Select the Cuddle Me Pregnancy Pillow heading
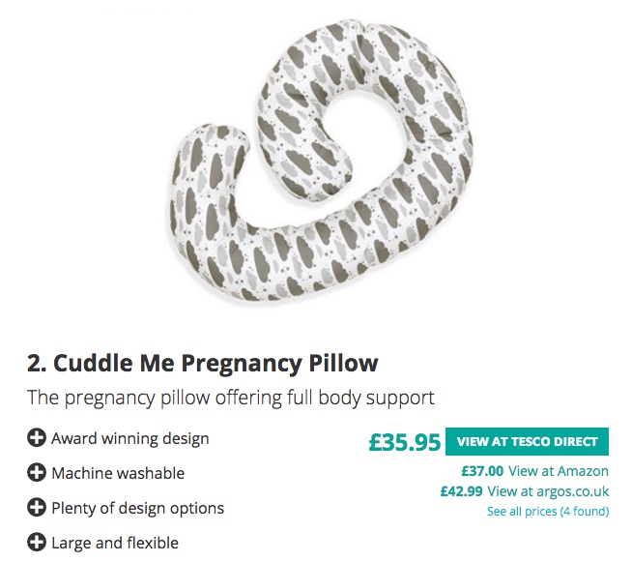This screenshot has width=632, height=562. 202,364
